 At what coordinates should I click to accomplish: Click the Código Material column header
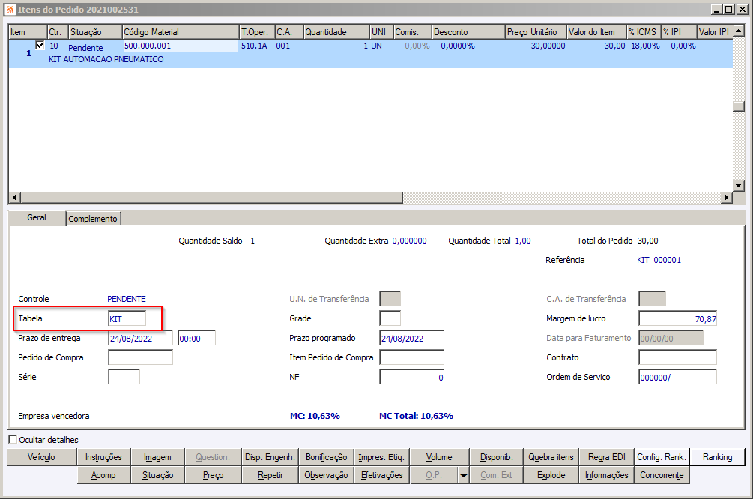coord(181,32)
